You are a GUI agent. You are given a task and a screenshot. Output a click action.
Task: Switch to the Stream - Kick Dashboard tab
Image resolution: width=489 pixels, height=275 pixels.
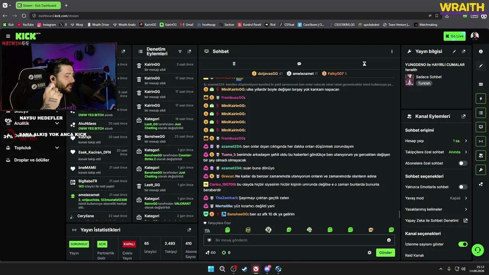[x=37, y=5]
